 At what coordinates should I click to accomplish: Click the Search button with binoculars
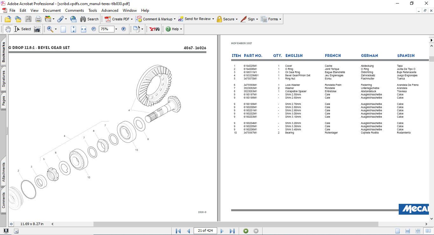(x=89, y=19)
